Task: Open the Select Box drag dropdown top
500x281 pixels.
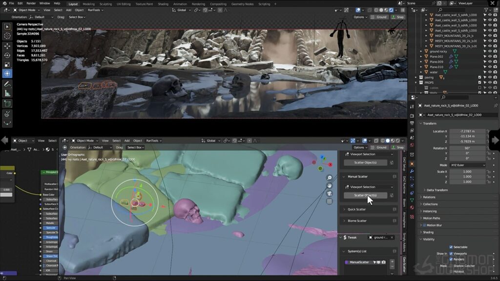Action: [x=77, y=17]
